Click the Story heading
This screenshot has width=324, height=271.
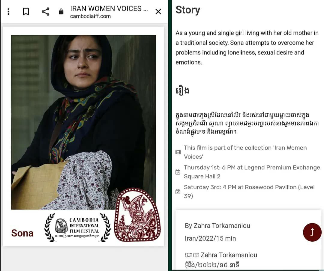point(188,10)
